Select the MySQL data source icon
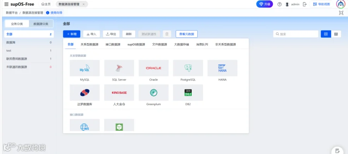 pos(85,68)
